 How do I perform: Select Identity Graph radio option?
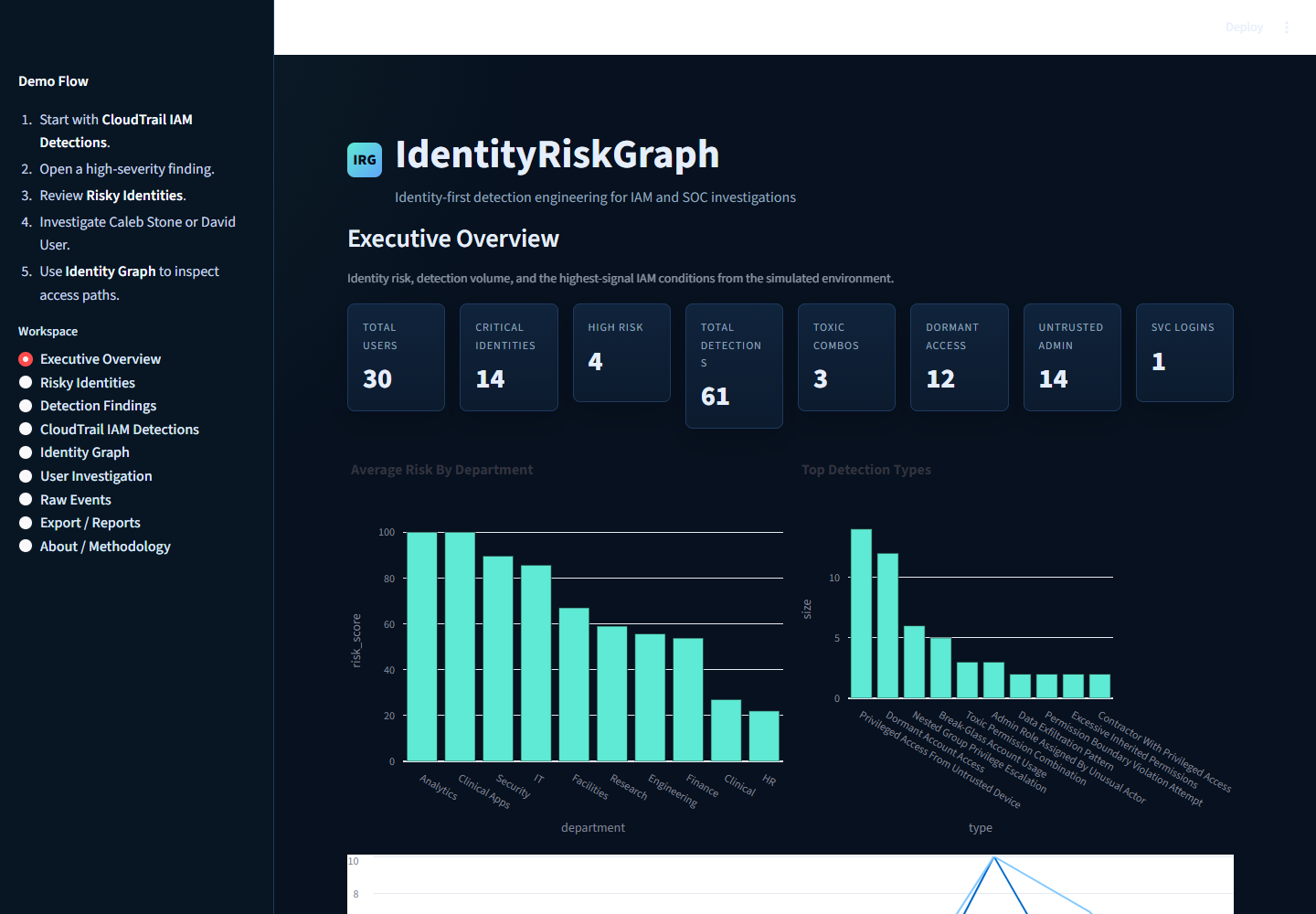click(x=74, y=452)
